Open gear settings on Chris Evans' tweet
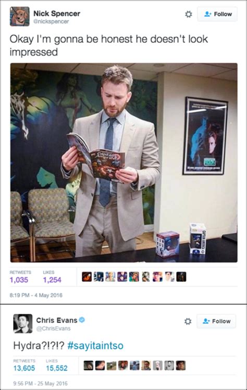 188,322
